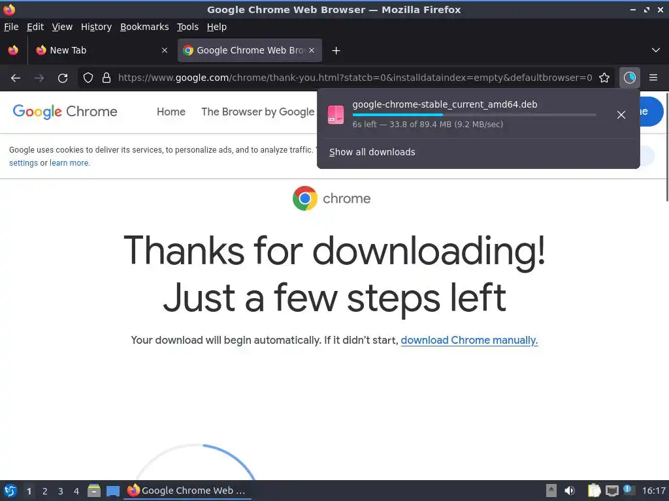The width and height of the screenshot is (669, 501).
Task: Open The Browser by Google link
Action: (x=257, y=112)
